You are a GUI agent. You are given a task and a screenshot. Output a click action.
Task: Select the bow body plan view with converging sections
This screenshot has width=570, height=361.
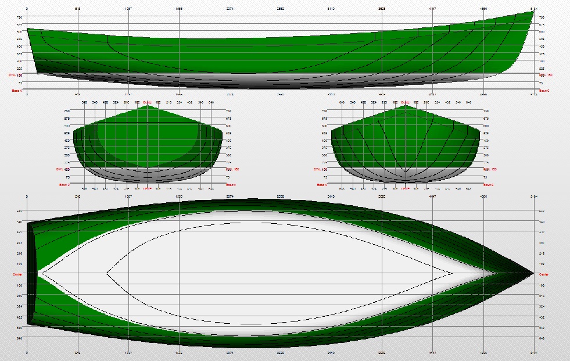coord(406,144)
